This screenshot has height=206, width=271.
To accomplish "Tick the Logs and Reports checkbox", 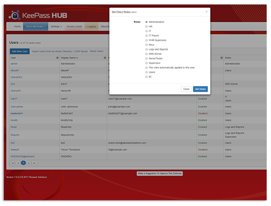I will click(x=146, y=49).
